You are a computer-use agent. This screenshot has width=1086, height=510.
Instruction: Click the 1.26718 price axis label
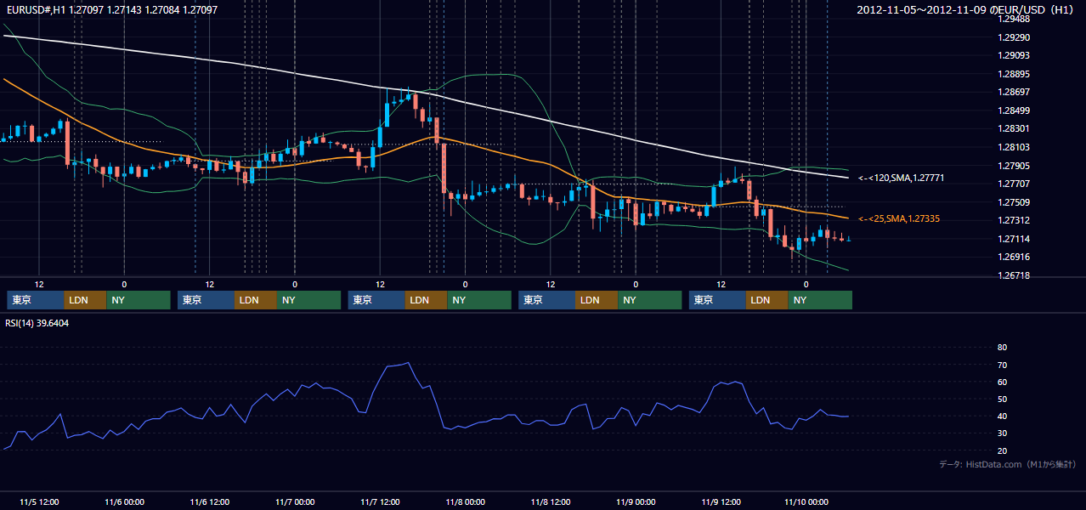(x=1013, y=275)
